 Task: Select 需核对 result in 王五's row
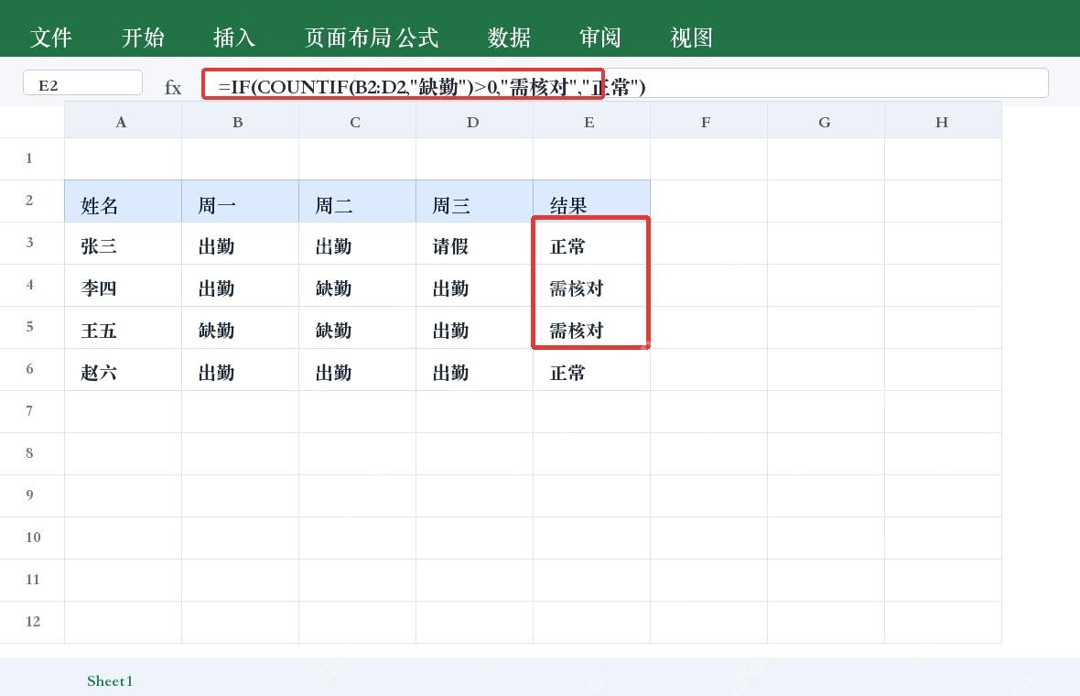591,327
